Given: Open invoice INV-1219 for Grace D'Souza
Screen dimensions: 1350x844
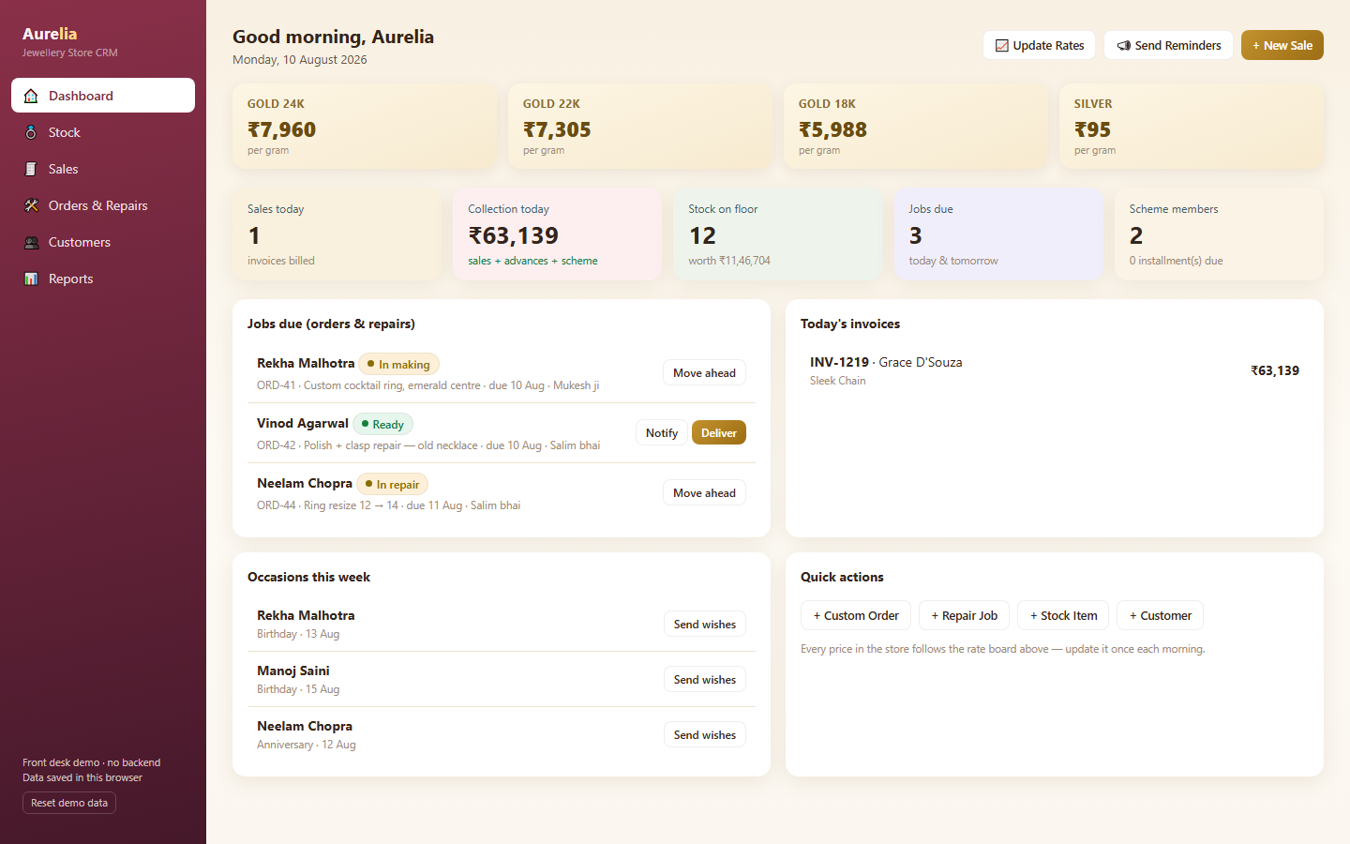Looking at the screenshot, I should click(x=1055, y=370).
